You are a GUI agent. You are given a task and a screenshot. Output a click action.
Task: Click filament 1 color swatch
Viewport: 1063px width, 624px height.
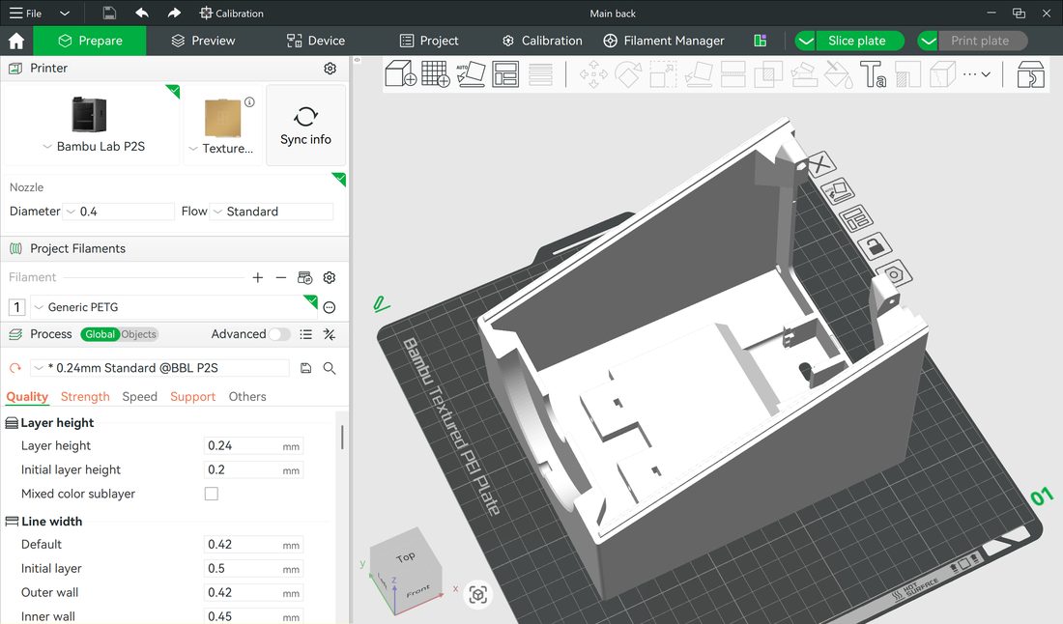pyautogui.click(x=17, y=307)
